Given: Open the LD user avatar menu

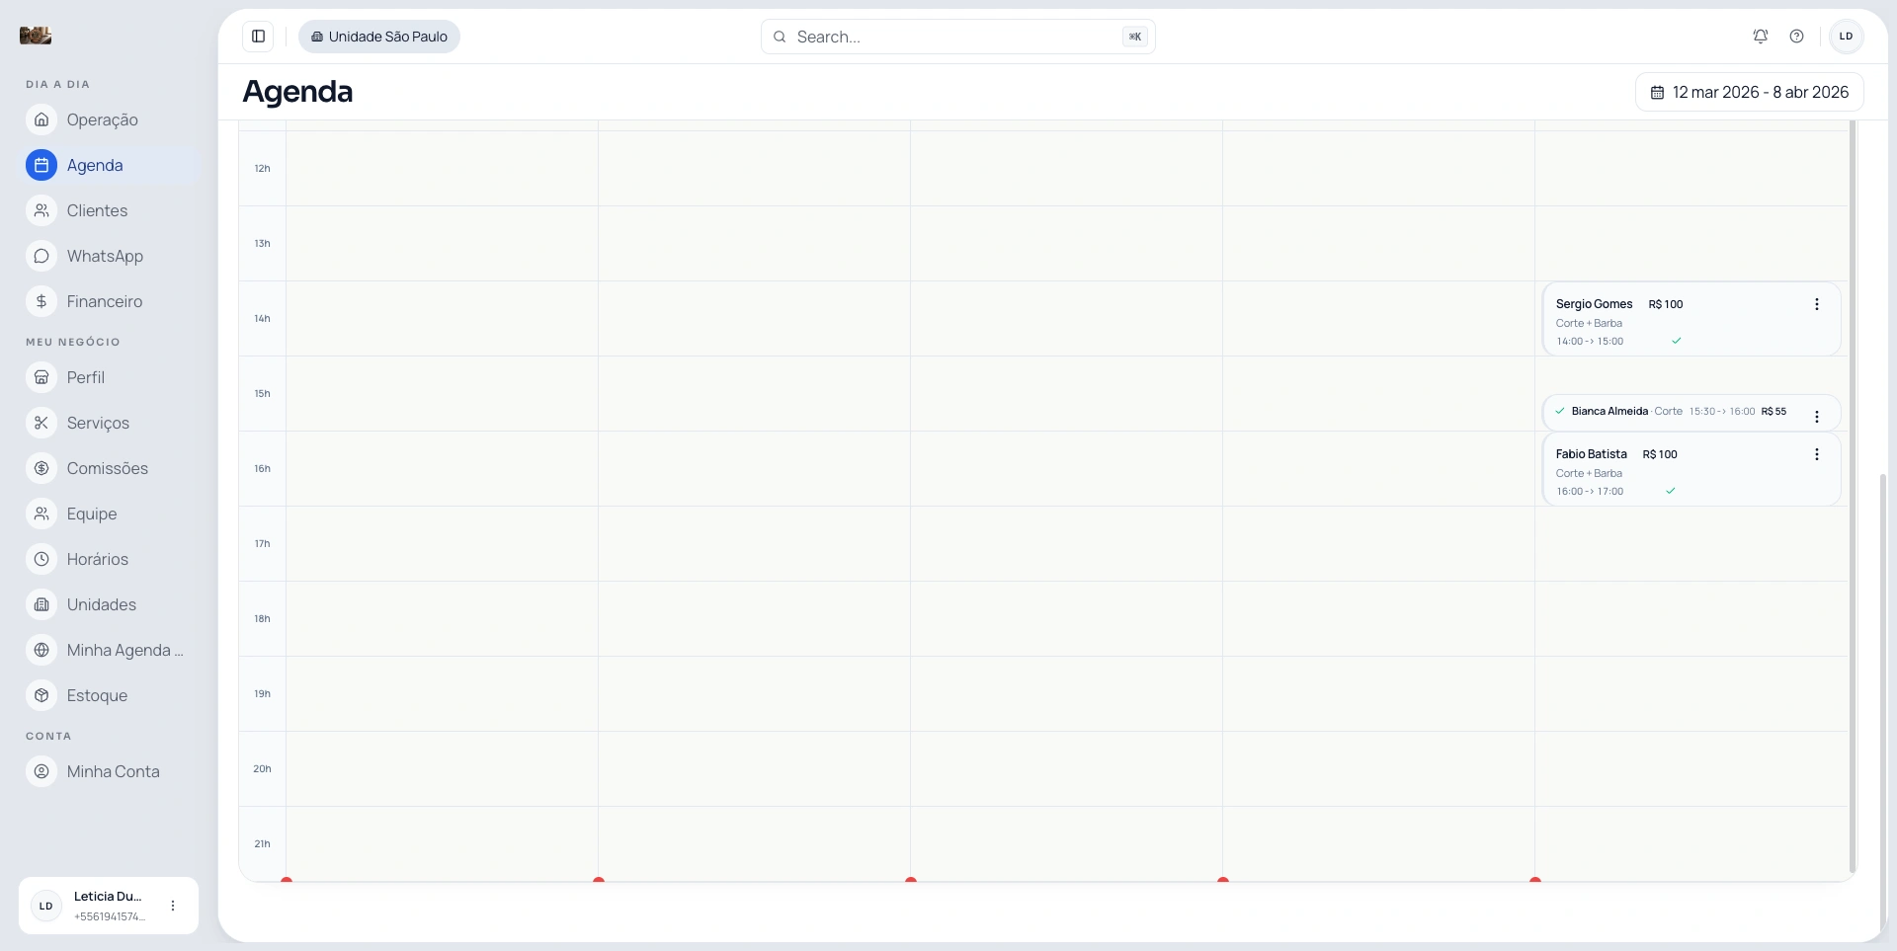Looking at the screenshot, I should 1846,37.
